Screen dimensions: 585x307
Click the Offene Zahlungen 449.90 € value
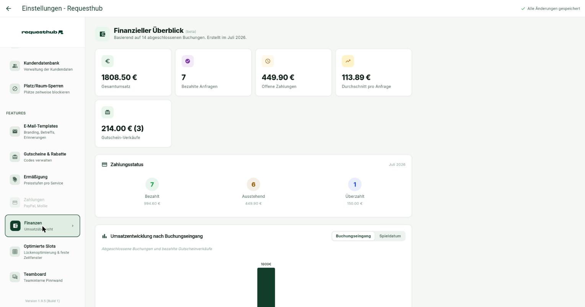(x=278, y=78)
